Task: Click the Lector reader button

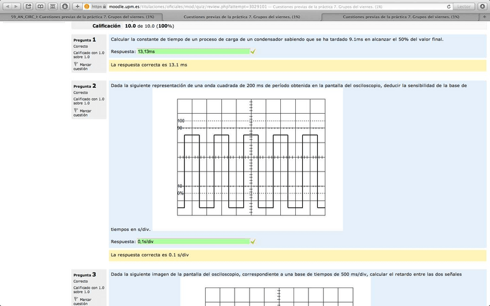Action: coord(463,6)
